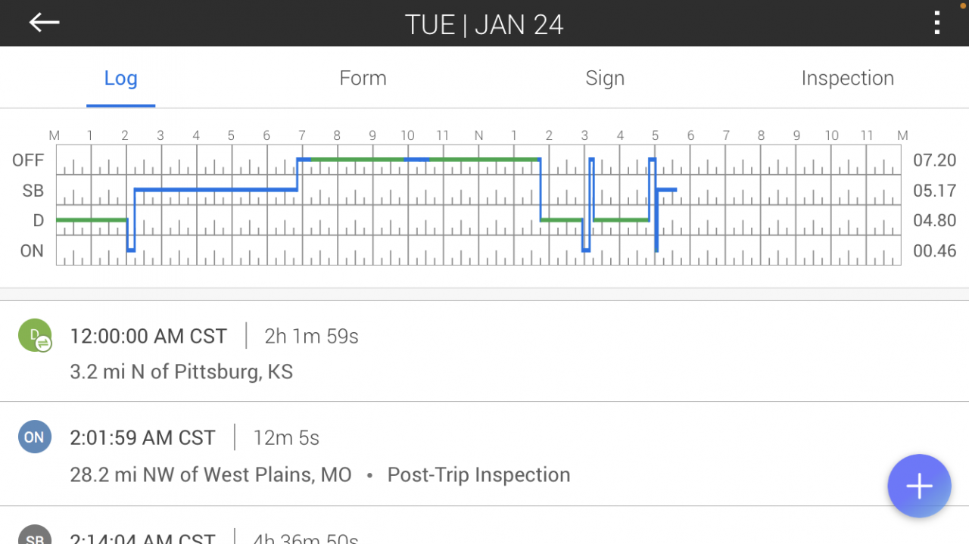Switch to the Log tab
This screenshot has width=969, height=544.
pos(120,78)
